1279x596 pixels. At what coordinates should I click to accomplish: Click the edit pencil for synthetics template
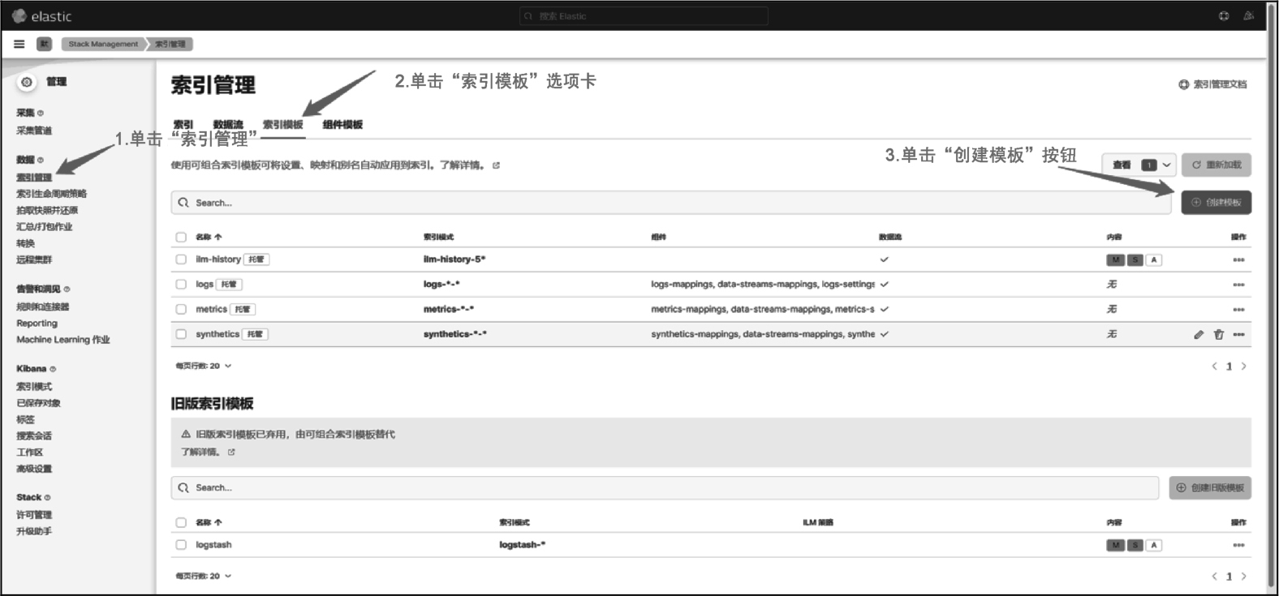(x=1199, y=334)
